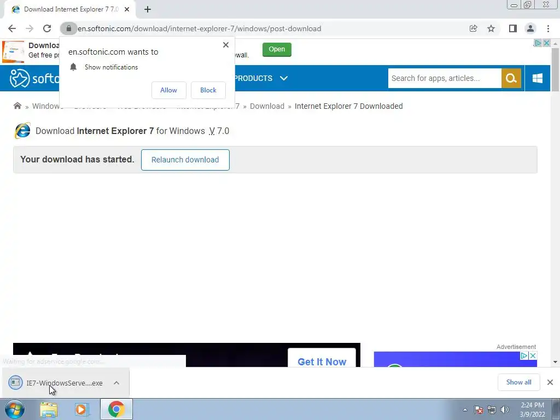Click the Chrome taskbar icon
The width and height of the screenshot is (560, 420).
[x=116, y=409]
